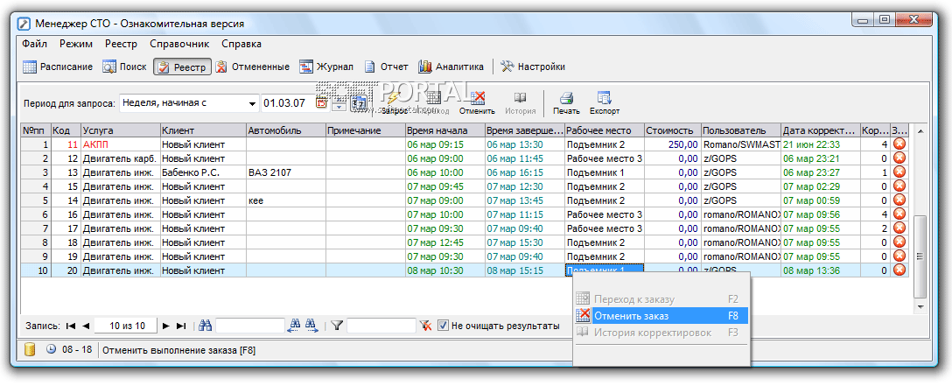The height and width of the screenshot is (386, 952).
Task: Open the calendar picker beside 01.03.07
Action: coord(322,102)
